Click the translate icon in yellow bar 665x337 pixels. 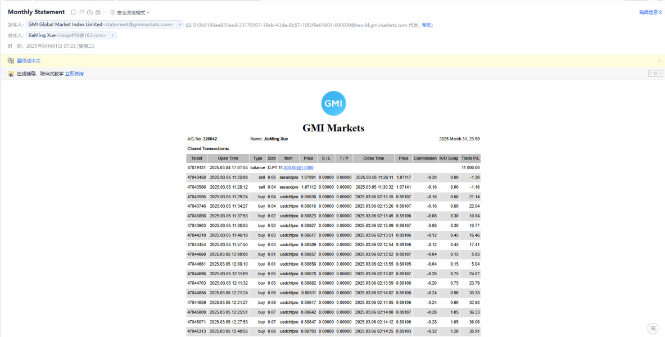click(x=11, y=61)
